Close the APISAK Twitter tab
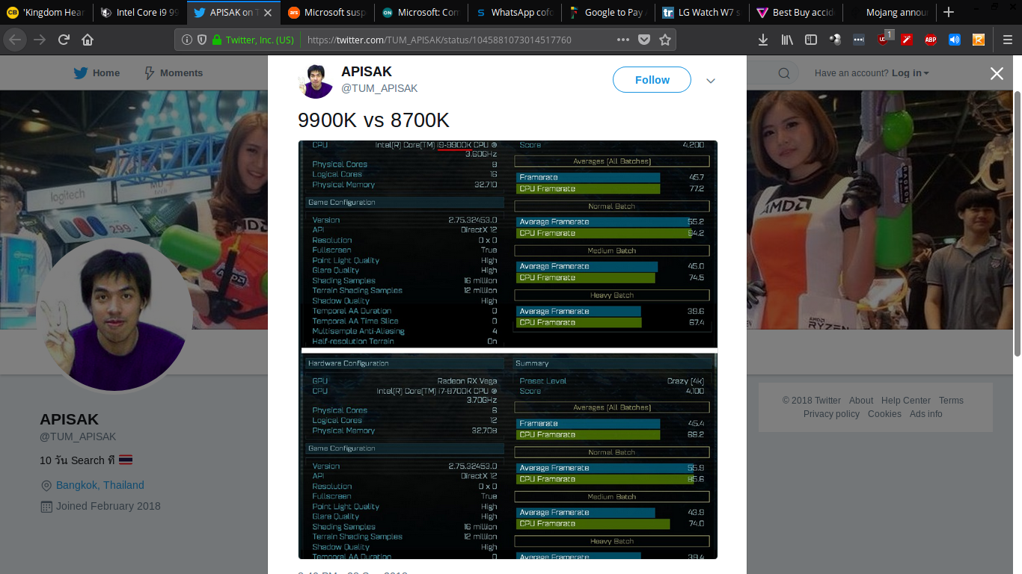Viewport: 1022px width, 574px height. [268, 12]
